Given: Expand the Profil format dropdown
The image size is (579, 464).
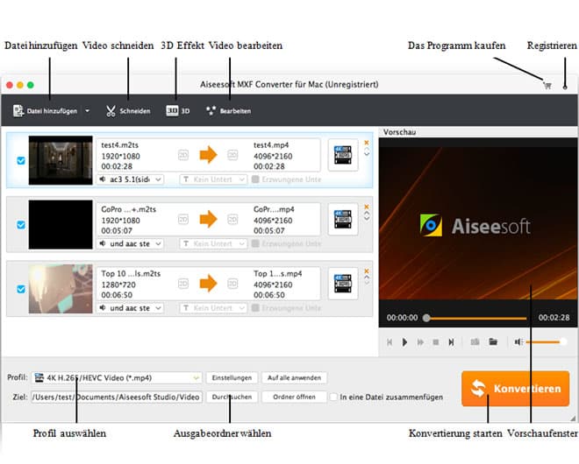Looking at the screenshot, I should point(197,378).
